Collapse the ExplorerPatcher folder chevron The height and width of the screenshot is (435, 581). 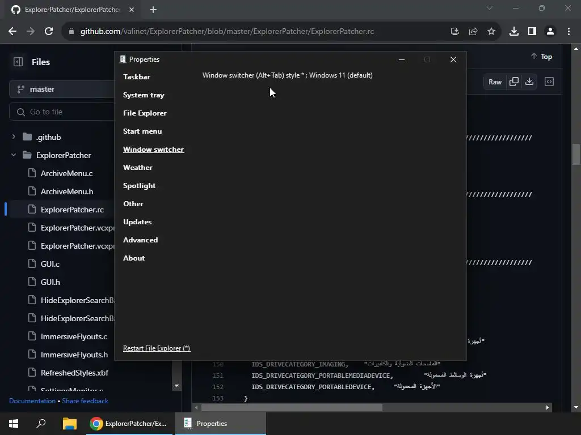(14, 155)
